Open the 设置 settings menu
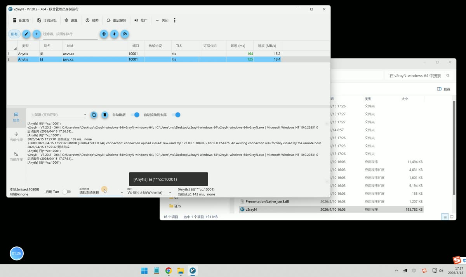 (x=71, y=20)
